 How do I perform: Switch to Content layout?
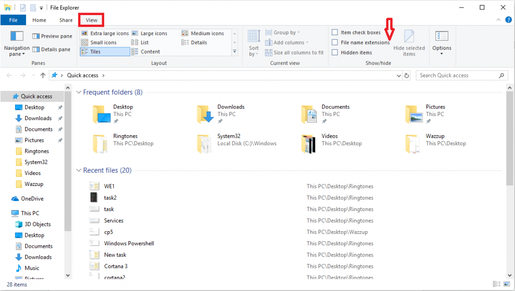(146, 52)
